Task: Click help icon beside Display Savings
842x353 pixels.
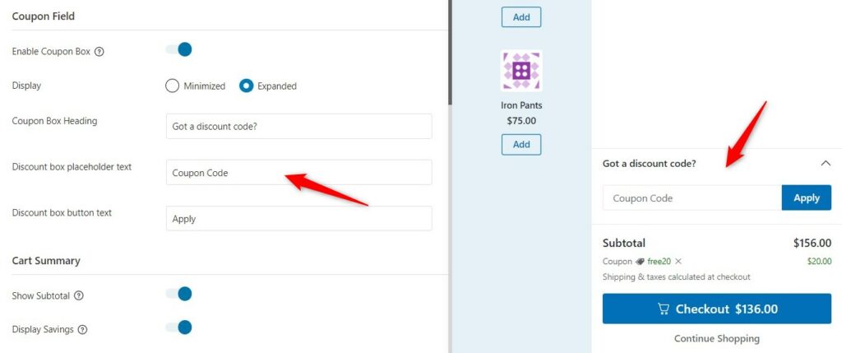Action: point(82,329)
